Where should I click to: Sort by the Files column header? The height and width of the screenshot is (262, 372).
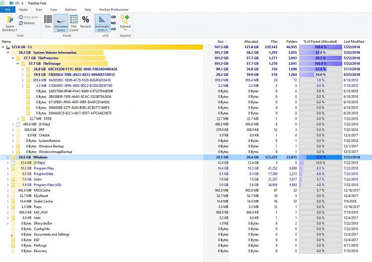tap(274, 41)
